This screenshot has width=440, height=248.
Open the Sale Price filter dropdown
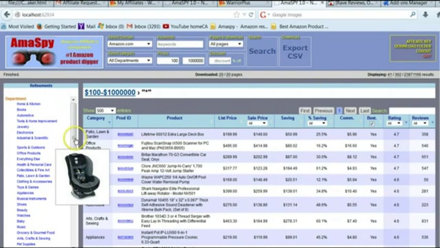(257, 123)
